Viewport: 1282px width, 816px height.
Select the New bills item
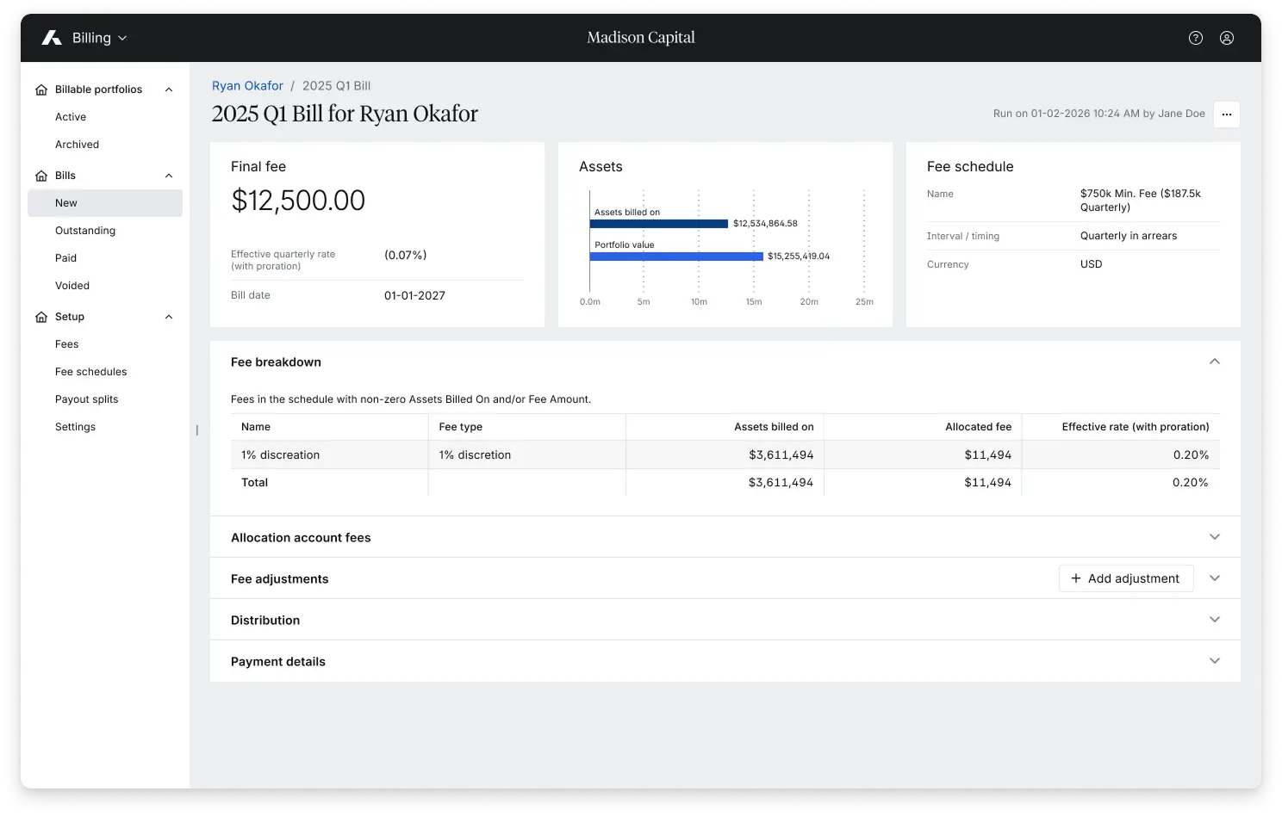105,203
